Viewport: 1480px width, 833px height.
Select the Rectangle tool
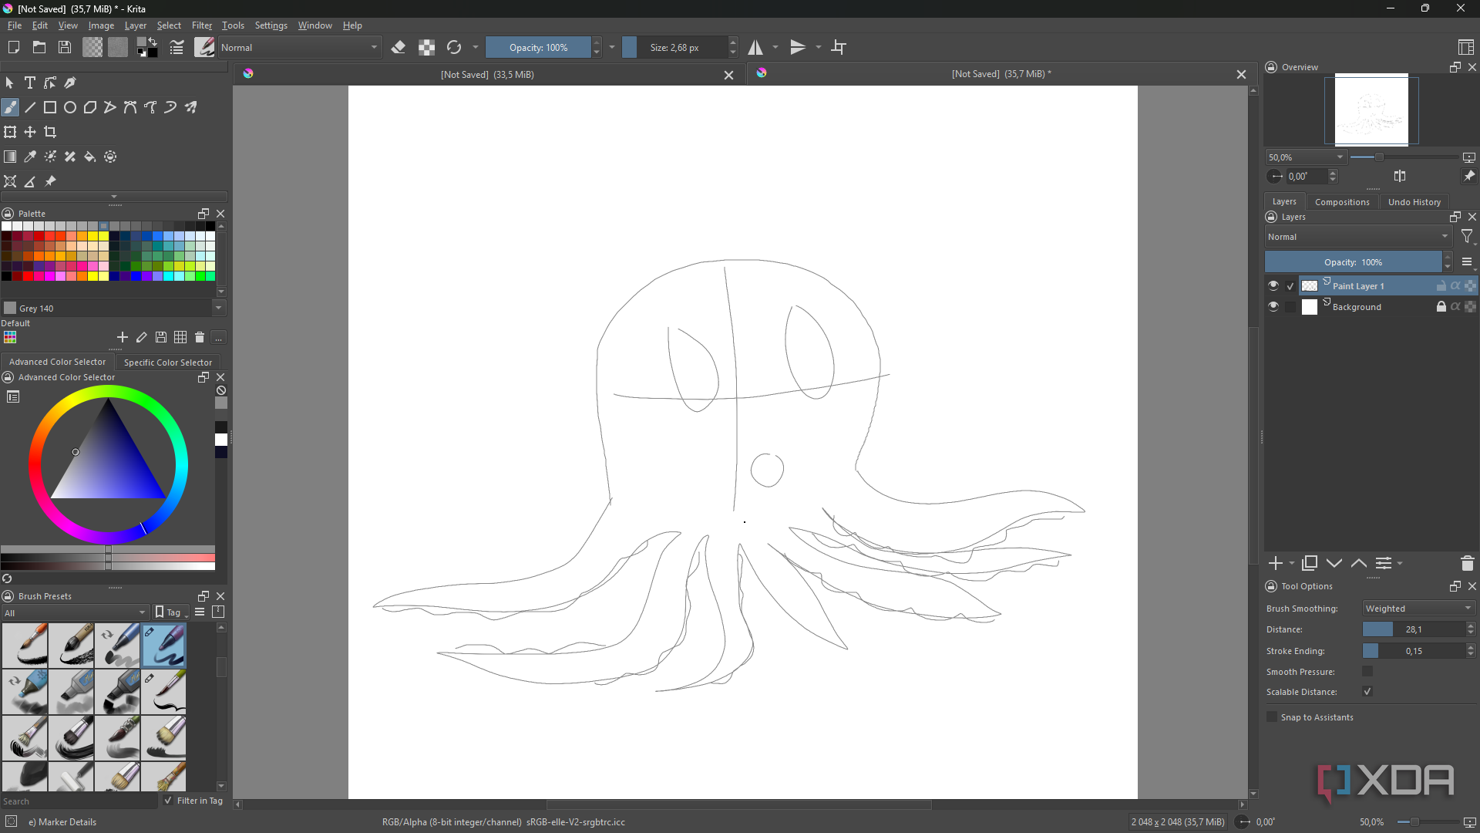tap(50, 107)
